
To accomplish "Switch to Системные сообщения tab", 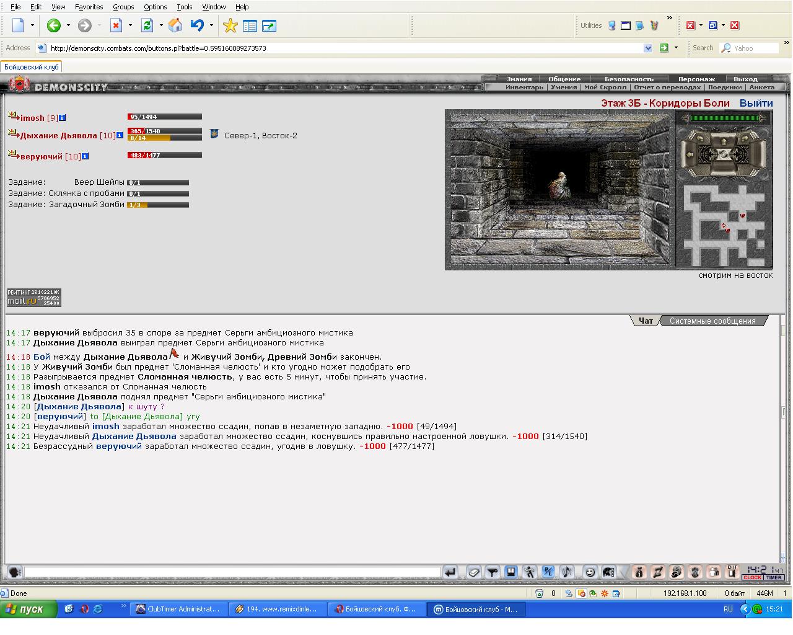I will (x=712, y=321).
